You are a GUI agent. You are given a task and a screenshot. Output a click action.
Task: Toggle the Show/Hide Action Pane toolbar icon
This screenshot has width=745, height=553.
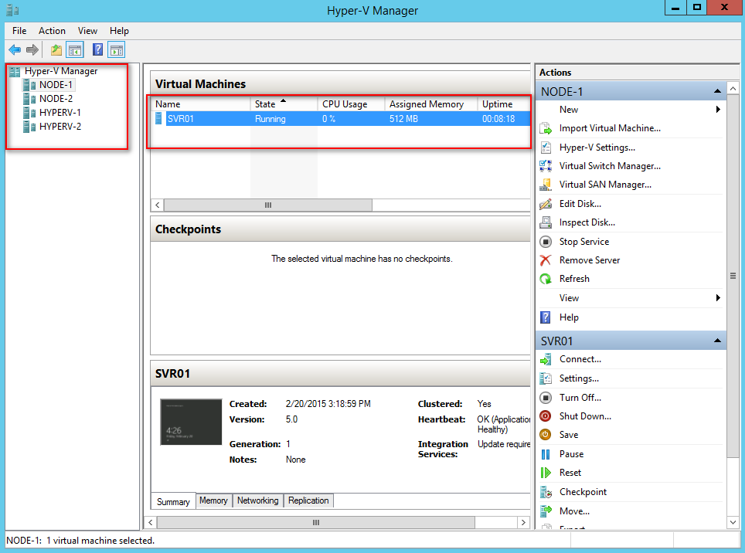[x=117, y=49]
